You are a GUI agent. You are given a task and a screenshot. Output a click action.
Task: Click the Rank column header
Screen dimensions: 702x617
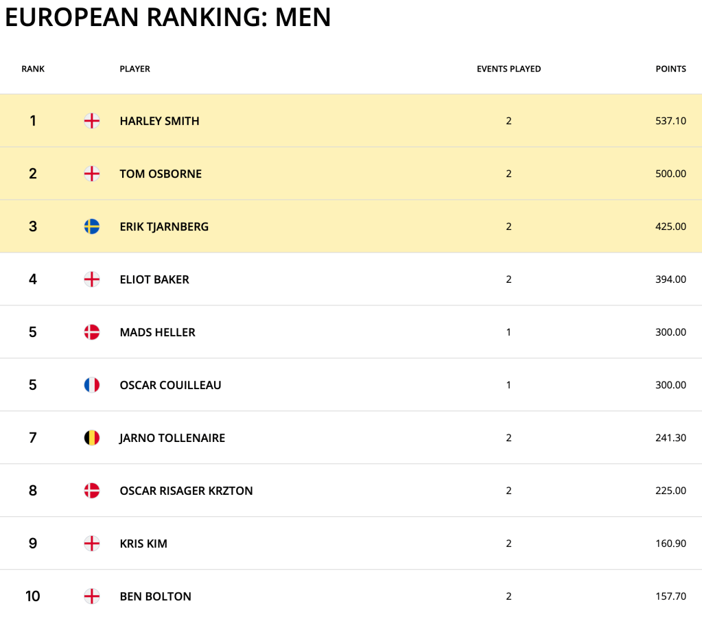(x=33, y=69)
